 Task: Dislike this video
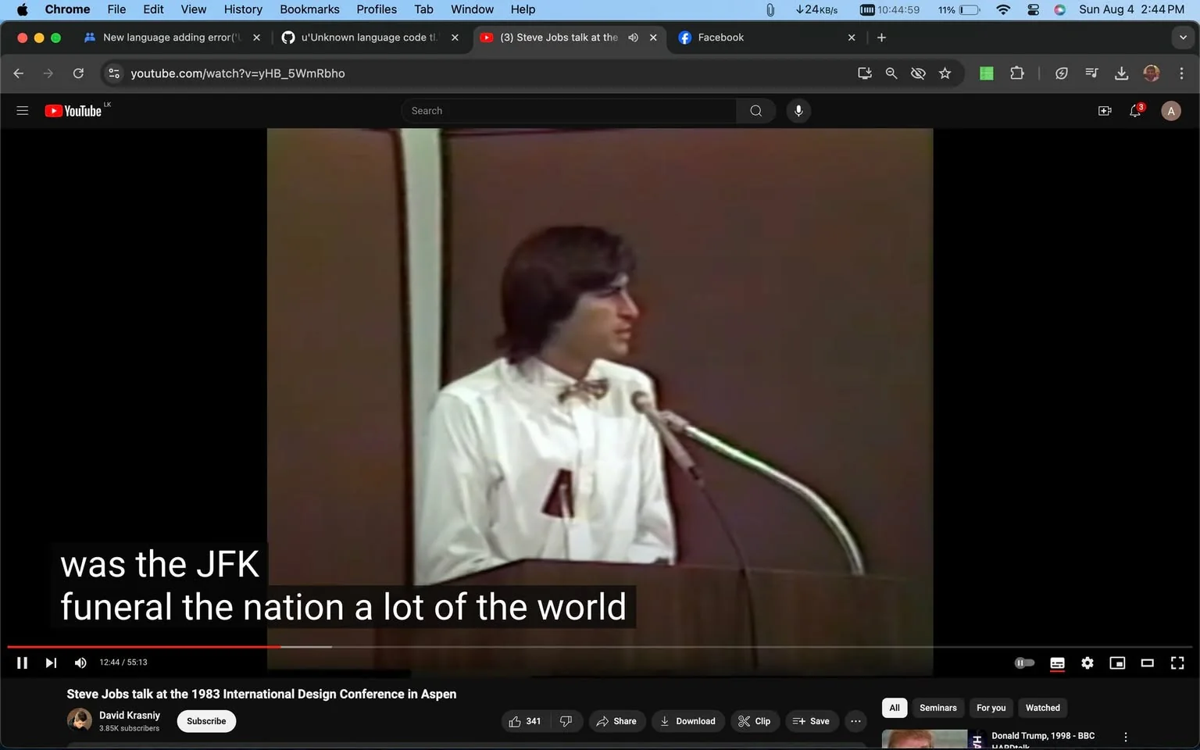tap(566, 721)
